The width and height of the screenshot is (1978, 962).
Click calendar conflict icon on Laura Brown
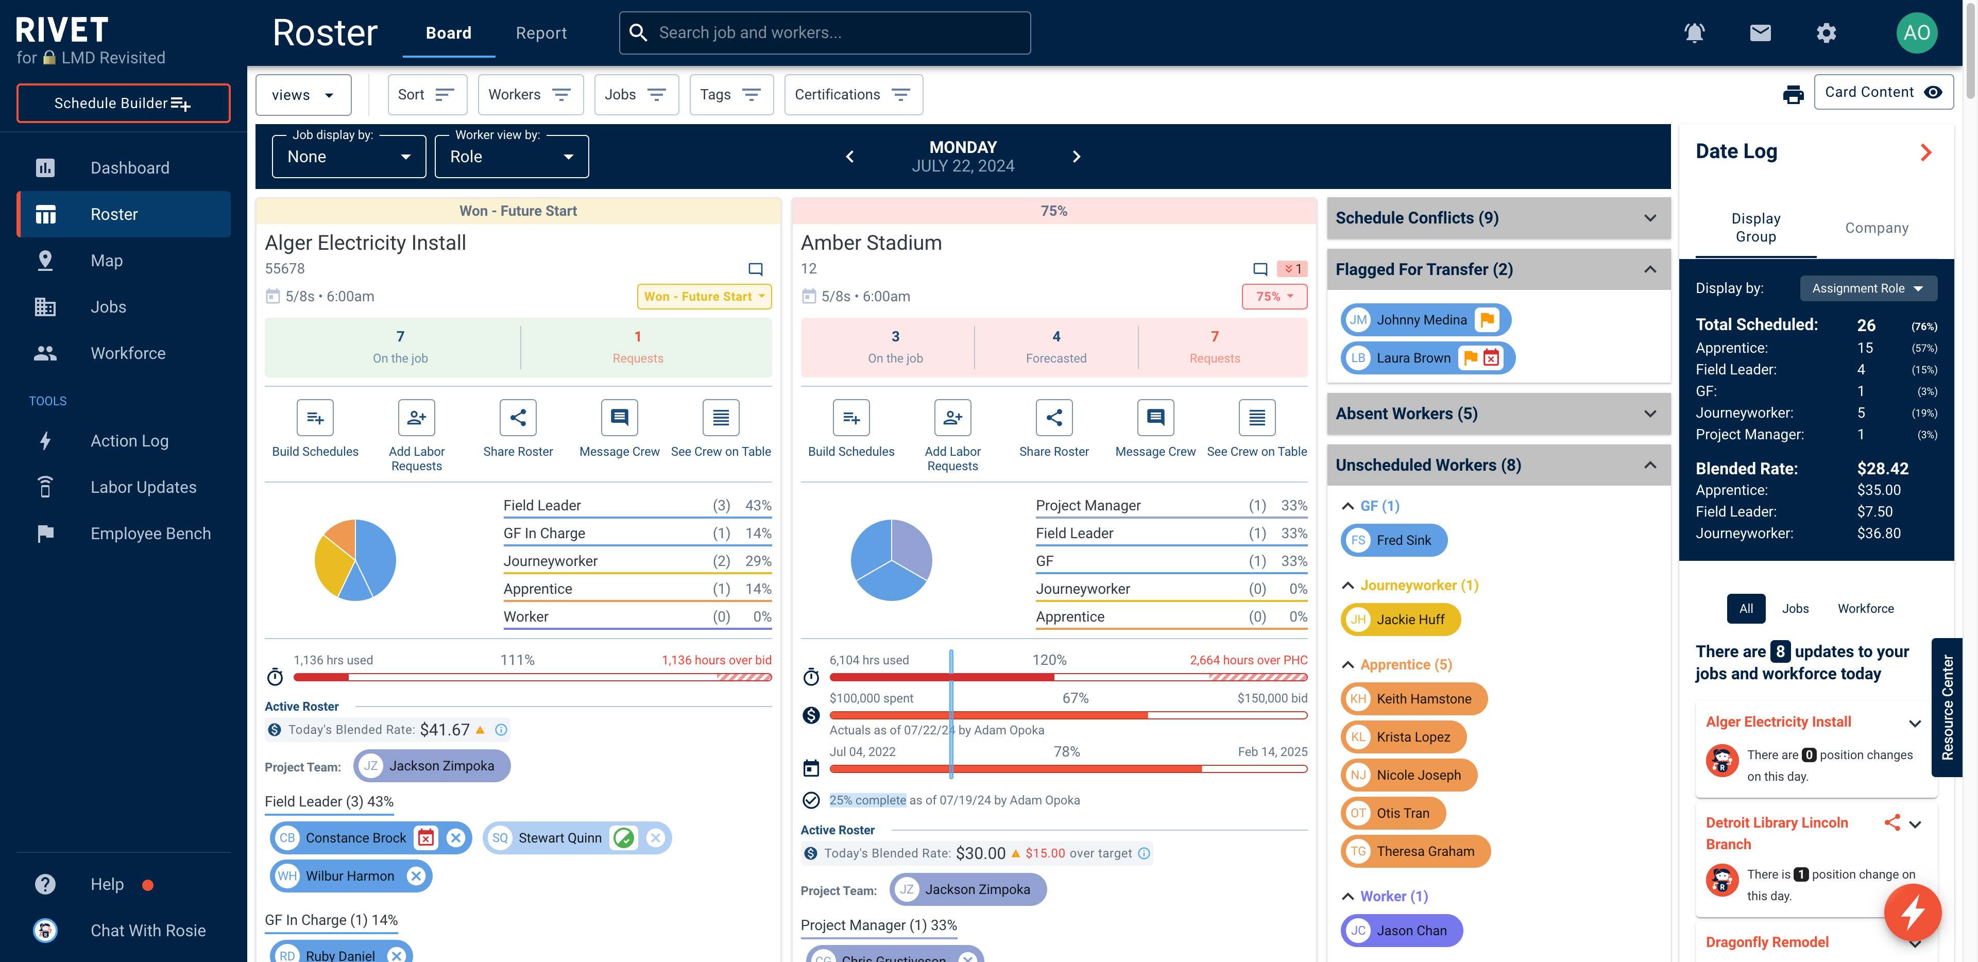(1490, 358)
